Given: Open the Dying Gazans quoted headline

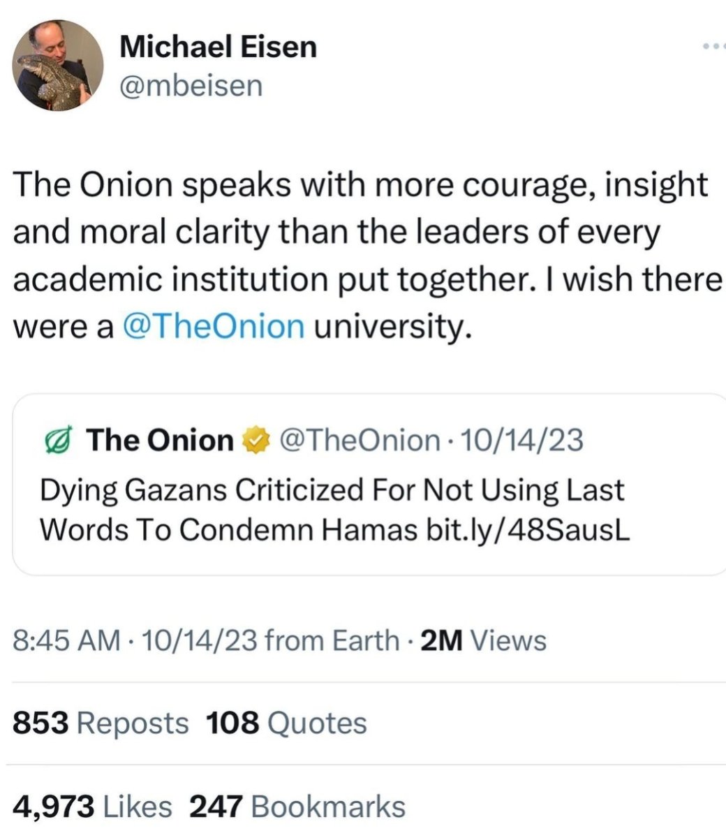Looking at the screenshot, I should [331, 490].
